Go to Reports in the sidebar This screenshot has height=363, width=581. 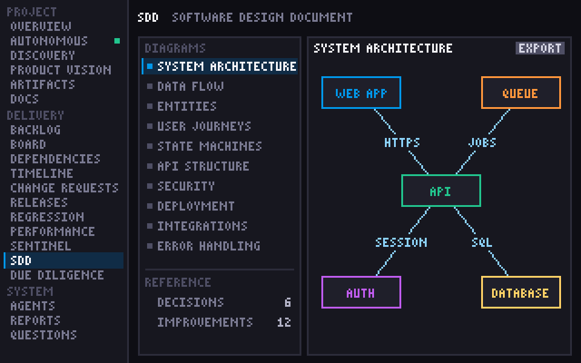pos(35,320)
